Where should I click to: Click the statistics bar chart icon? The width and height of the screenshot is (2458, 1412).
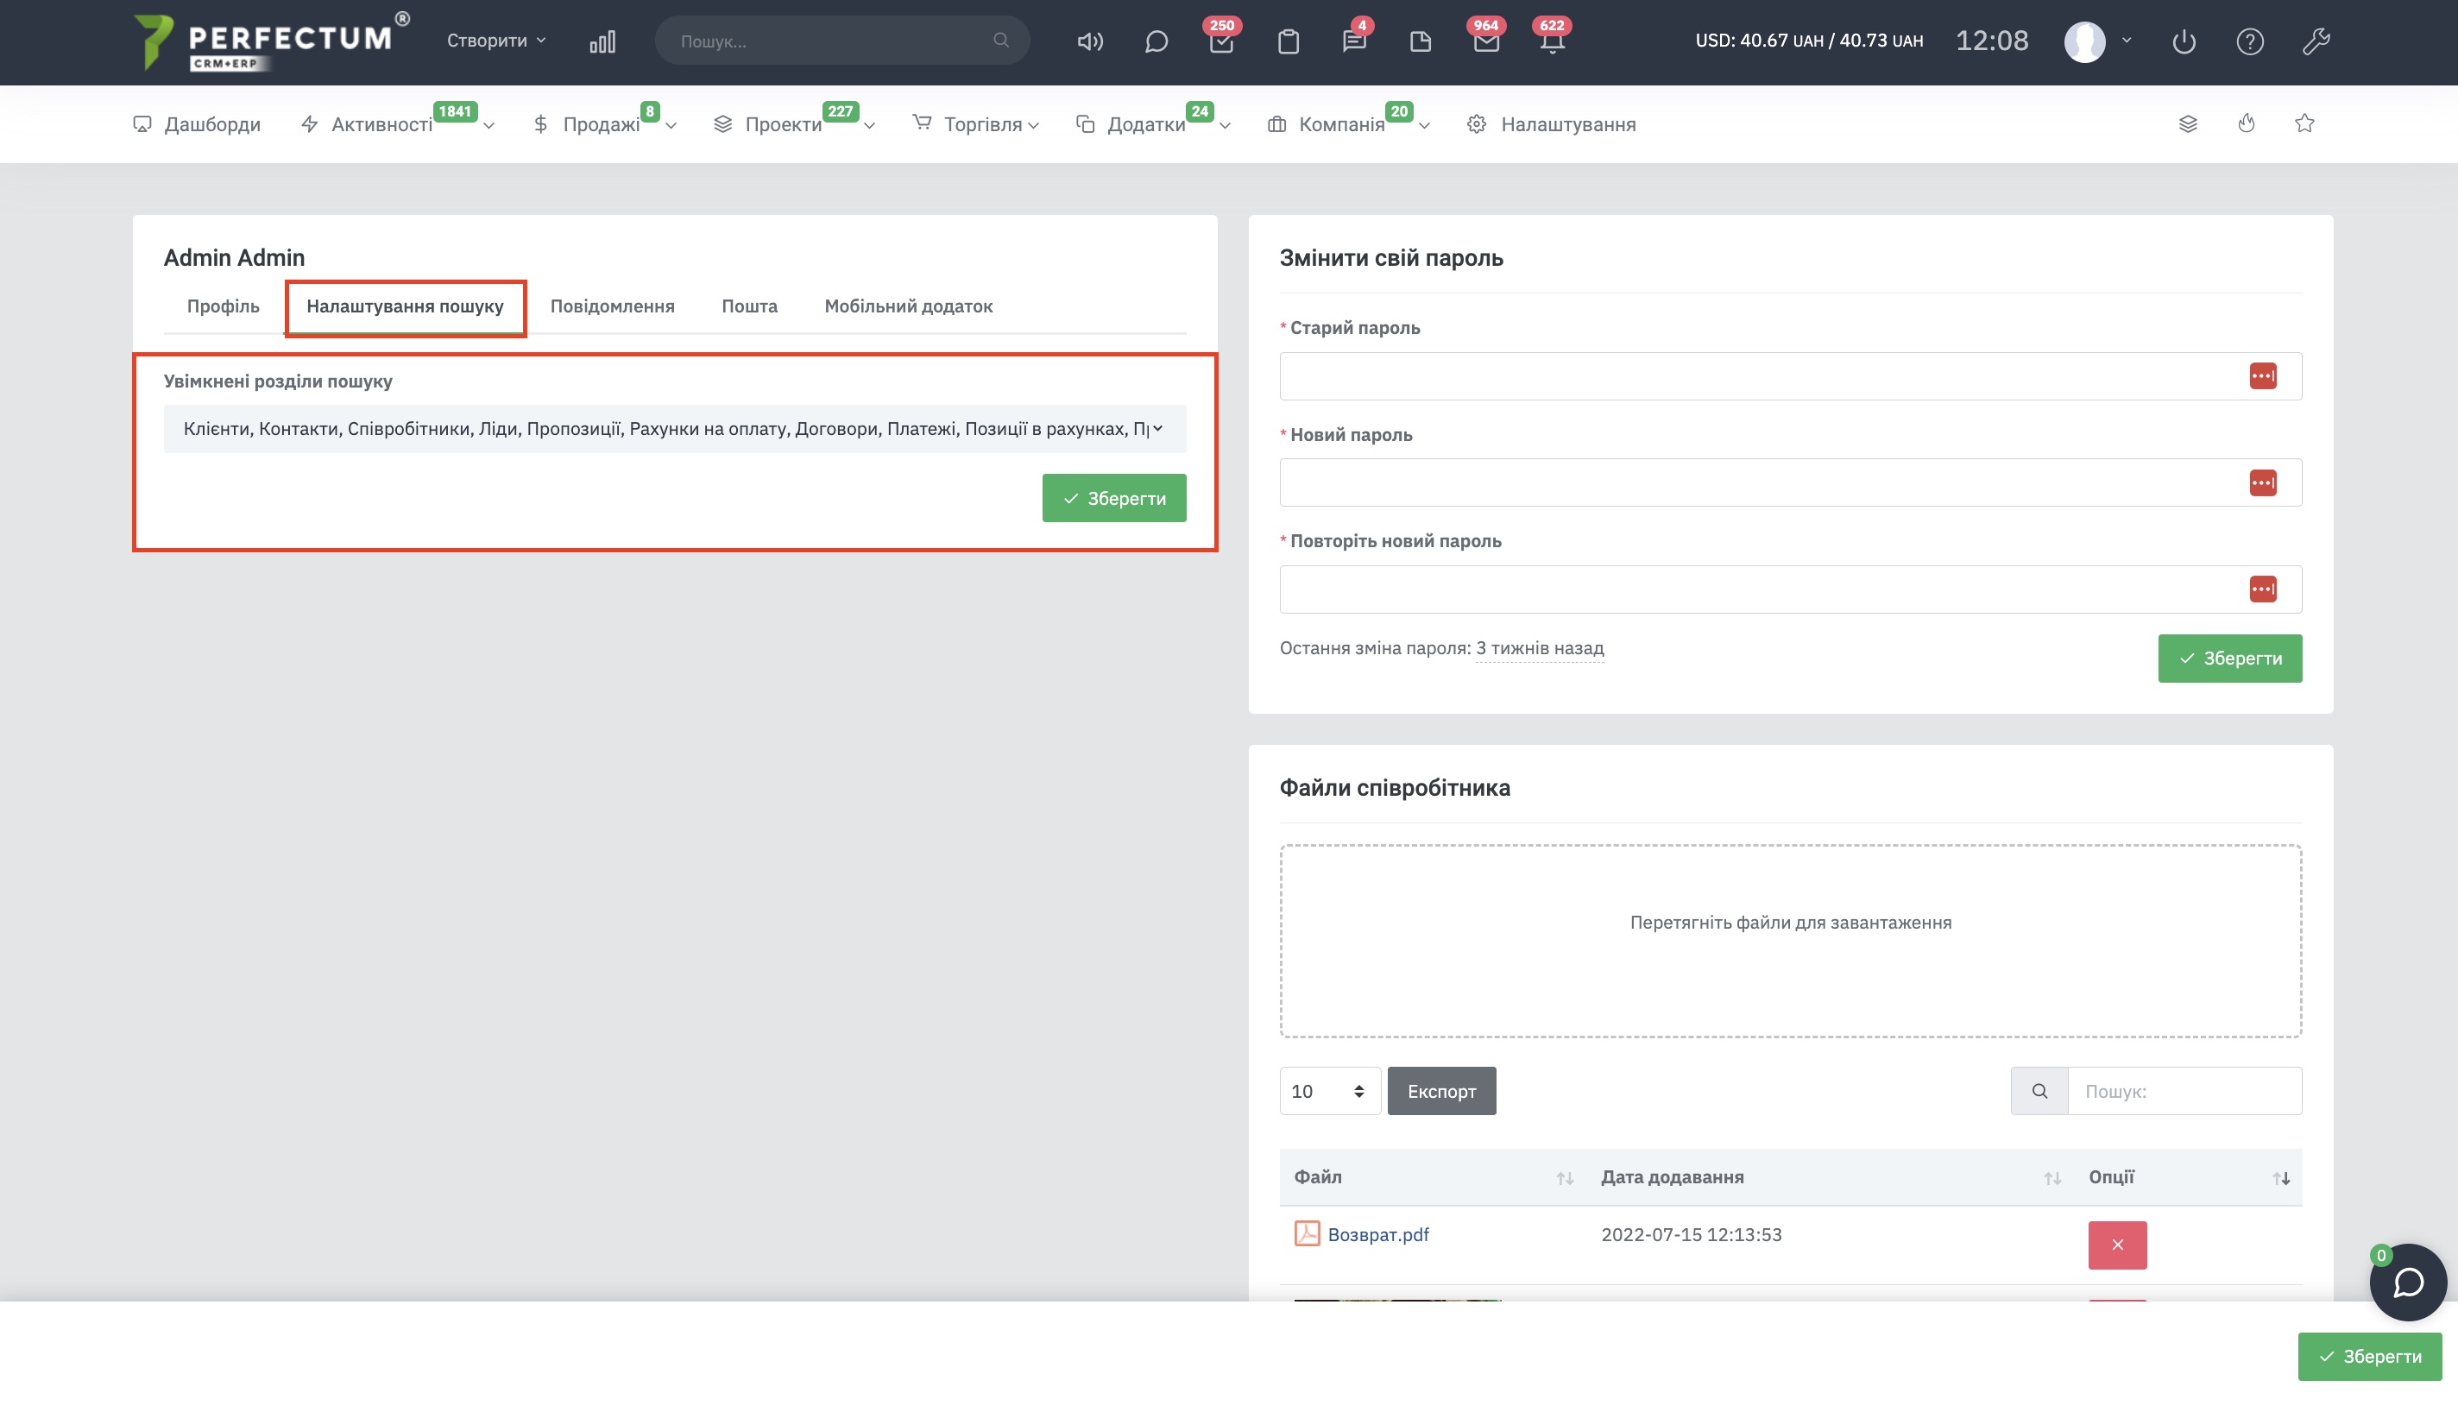click(602, 41)
